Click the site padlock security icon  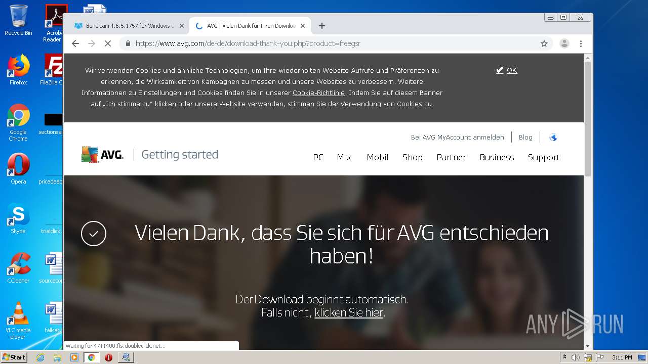[128, 43]
